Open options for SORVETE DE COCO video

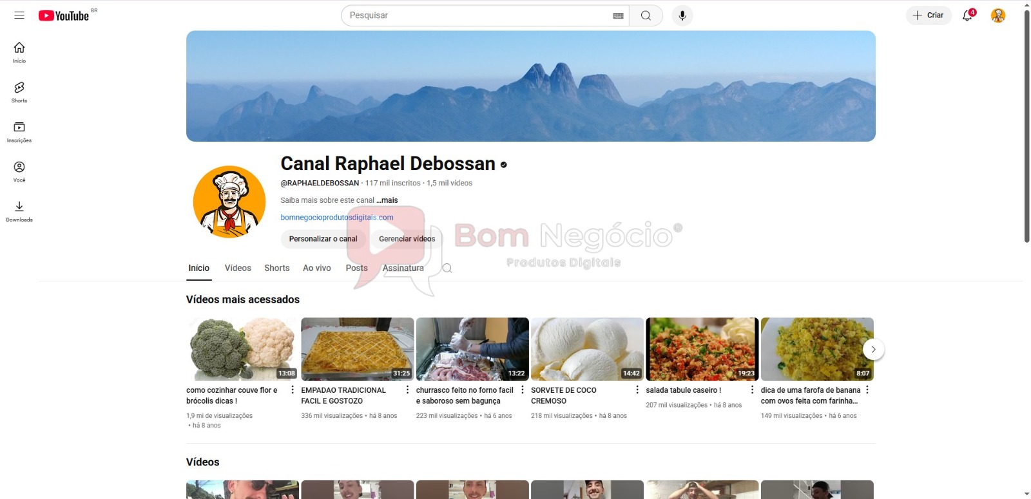[x=637, y=390]
